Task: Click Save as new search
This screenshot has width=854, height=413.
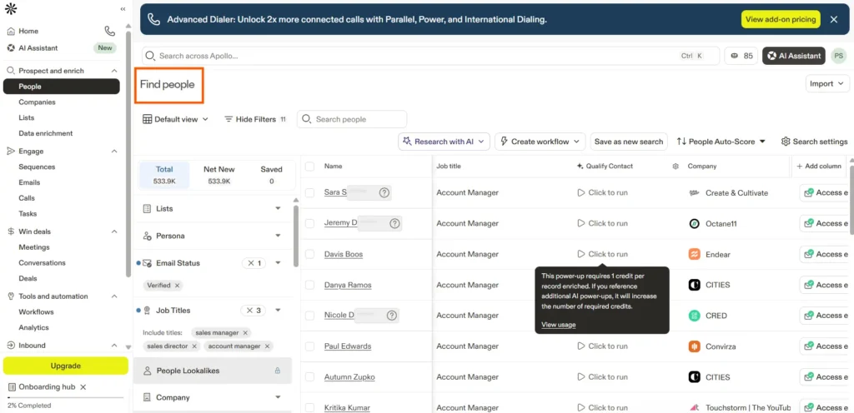Action: point(629,142)
